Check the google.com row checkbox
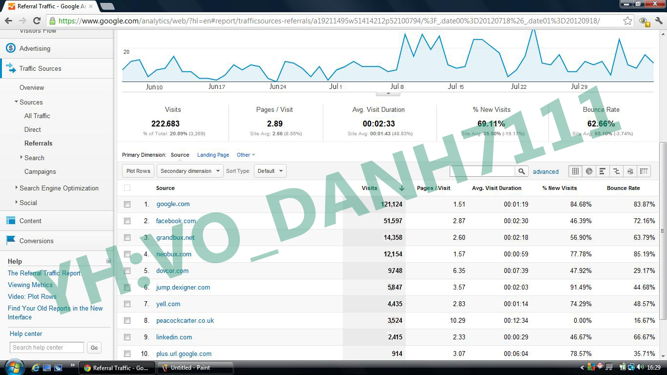 click(x=127, y=204)
